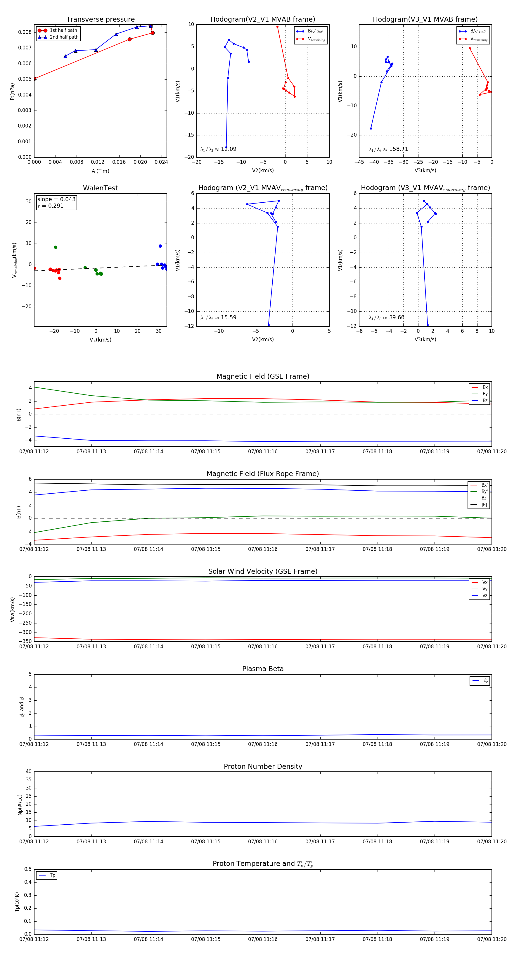This screenshot has height=965, width=526.
Task: Click the 'Vsw(km/s)' y-axis label
Action: point(12,610)
